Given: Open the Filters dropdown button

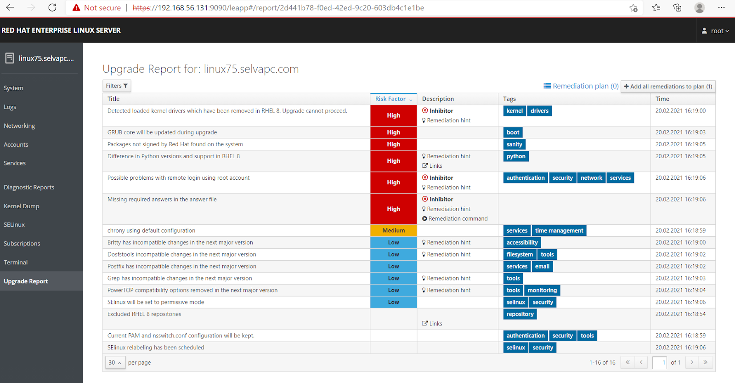Looking at the screenshot, I should click(x=117, y=86).
